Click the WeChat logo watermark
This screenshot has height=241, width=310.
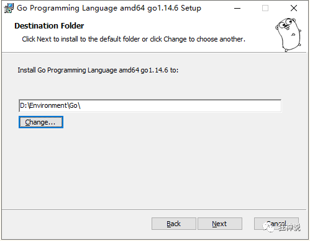268,227
